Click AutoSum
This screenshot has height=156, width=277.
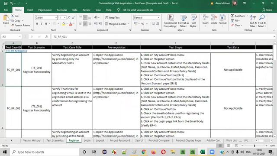click(238, 16)
